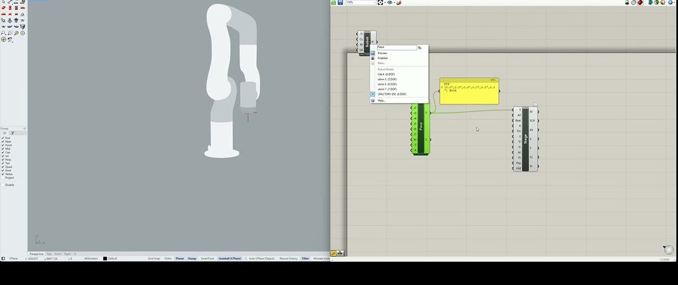The height and width of the screenshot is (285, 678).
Task: Toggle Planar in the status bar
Action: click(x=180, y=258)
